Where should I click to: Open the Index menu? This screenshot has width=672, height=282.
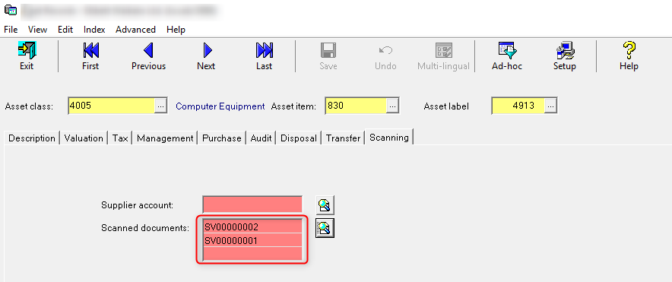coord(94,30)
